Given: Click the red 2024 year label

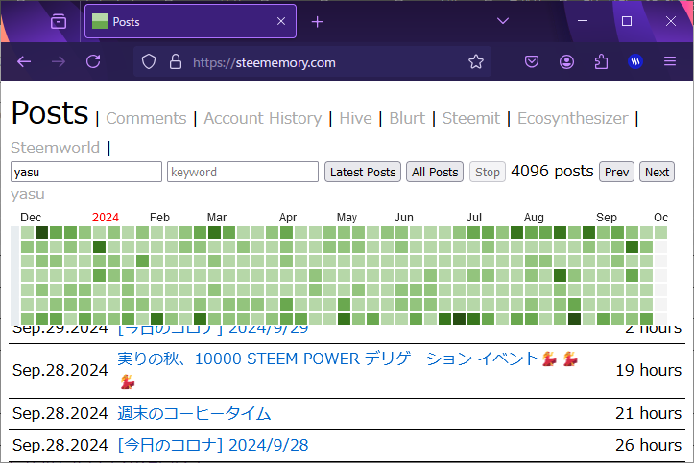Looking at the screenshot, I should pyautogui.click(x=106, y=218).
